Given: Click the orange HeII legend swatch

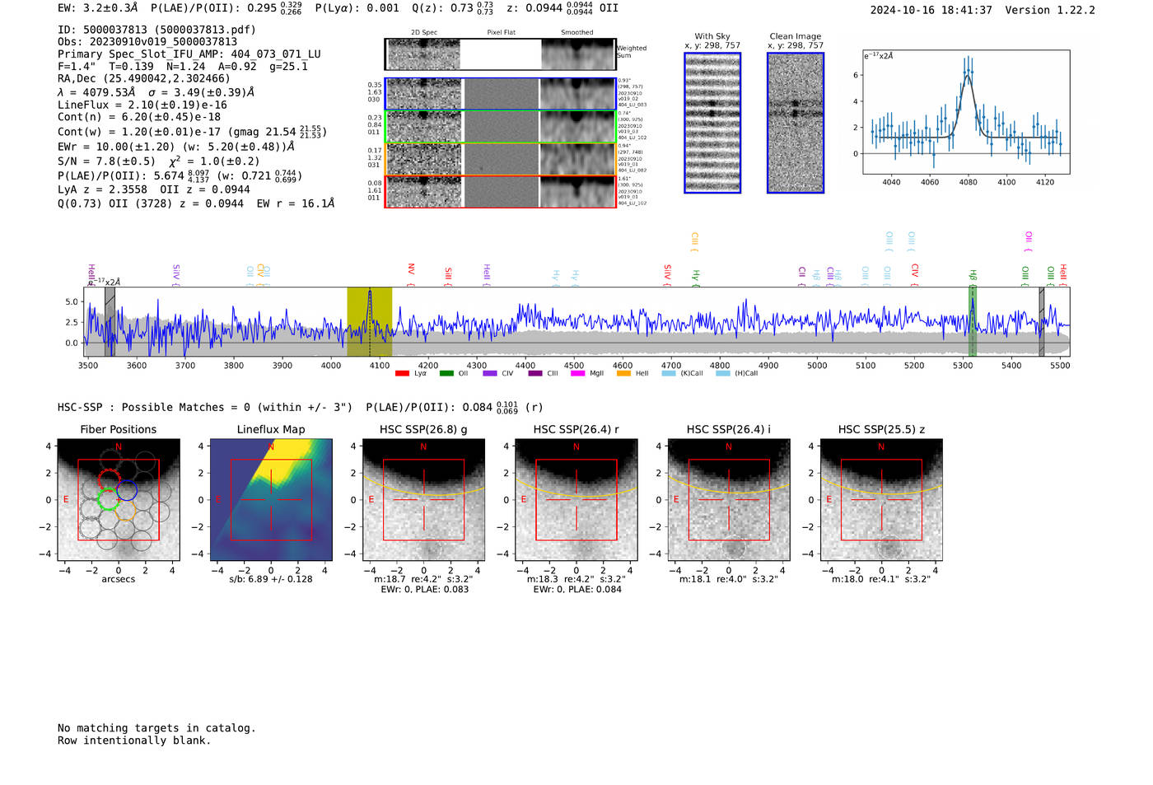Looking at the screenshot, I should pos(623,373).
